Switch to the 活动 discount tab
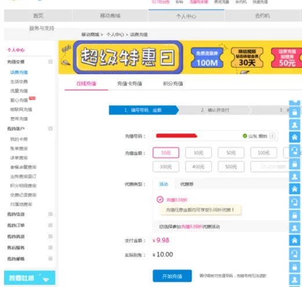The height and width of the screenshot is (287, 302). point(164,184)
